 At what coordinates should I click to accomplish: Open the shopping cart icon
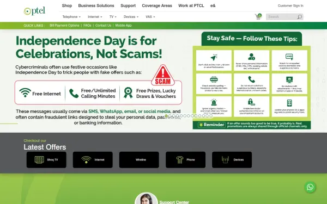click(258, 17)
